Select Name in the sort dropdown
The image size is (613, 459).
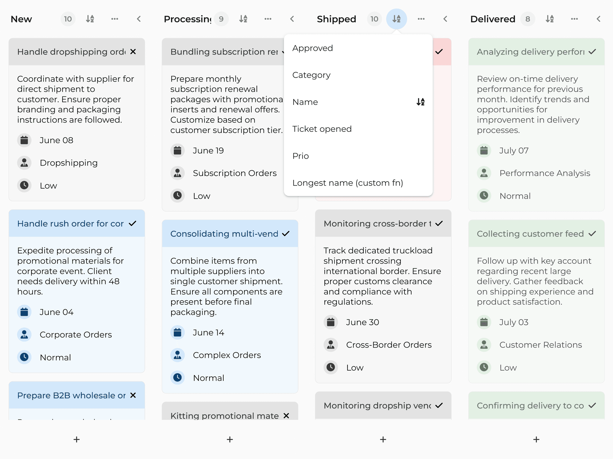(305, 102)
